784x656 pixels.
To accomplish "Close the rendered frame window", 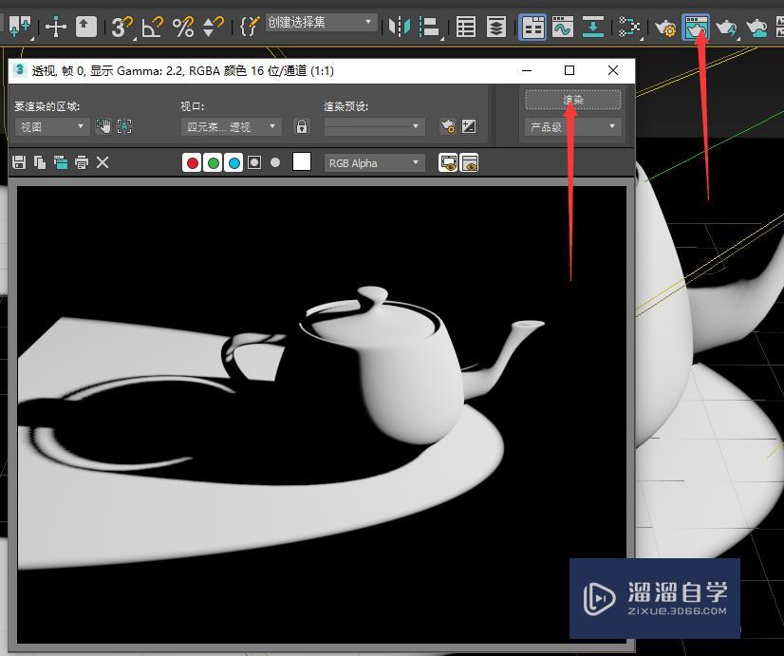I will 613,70.
